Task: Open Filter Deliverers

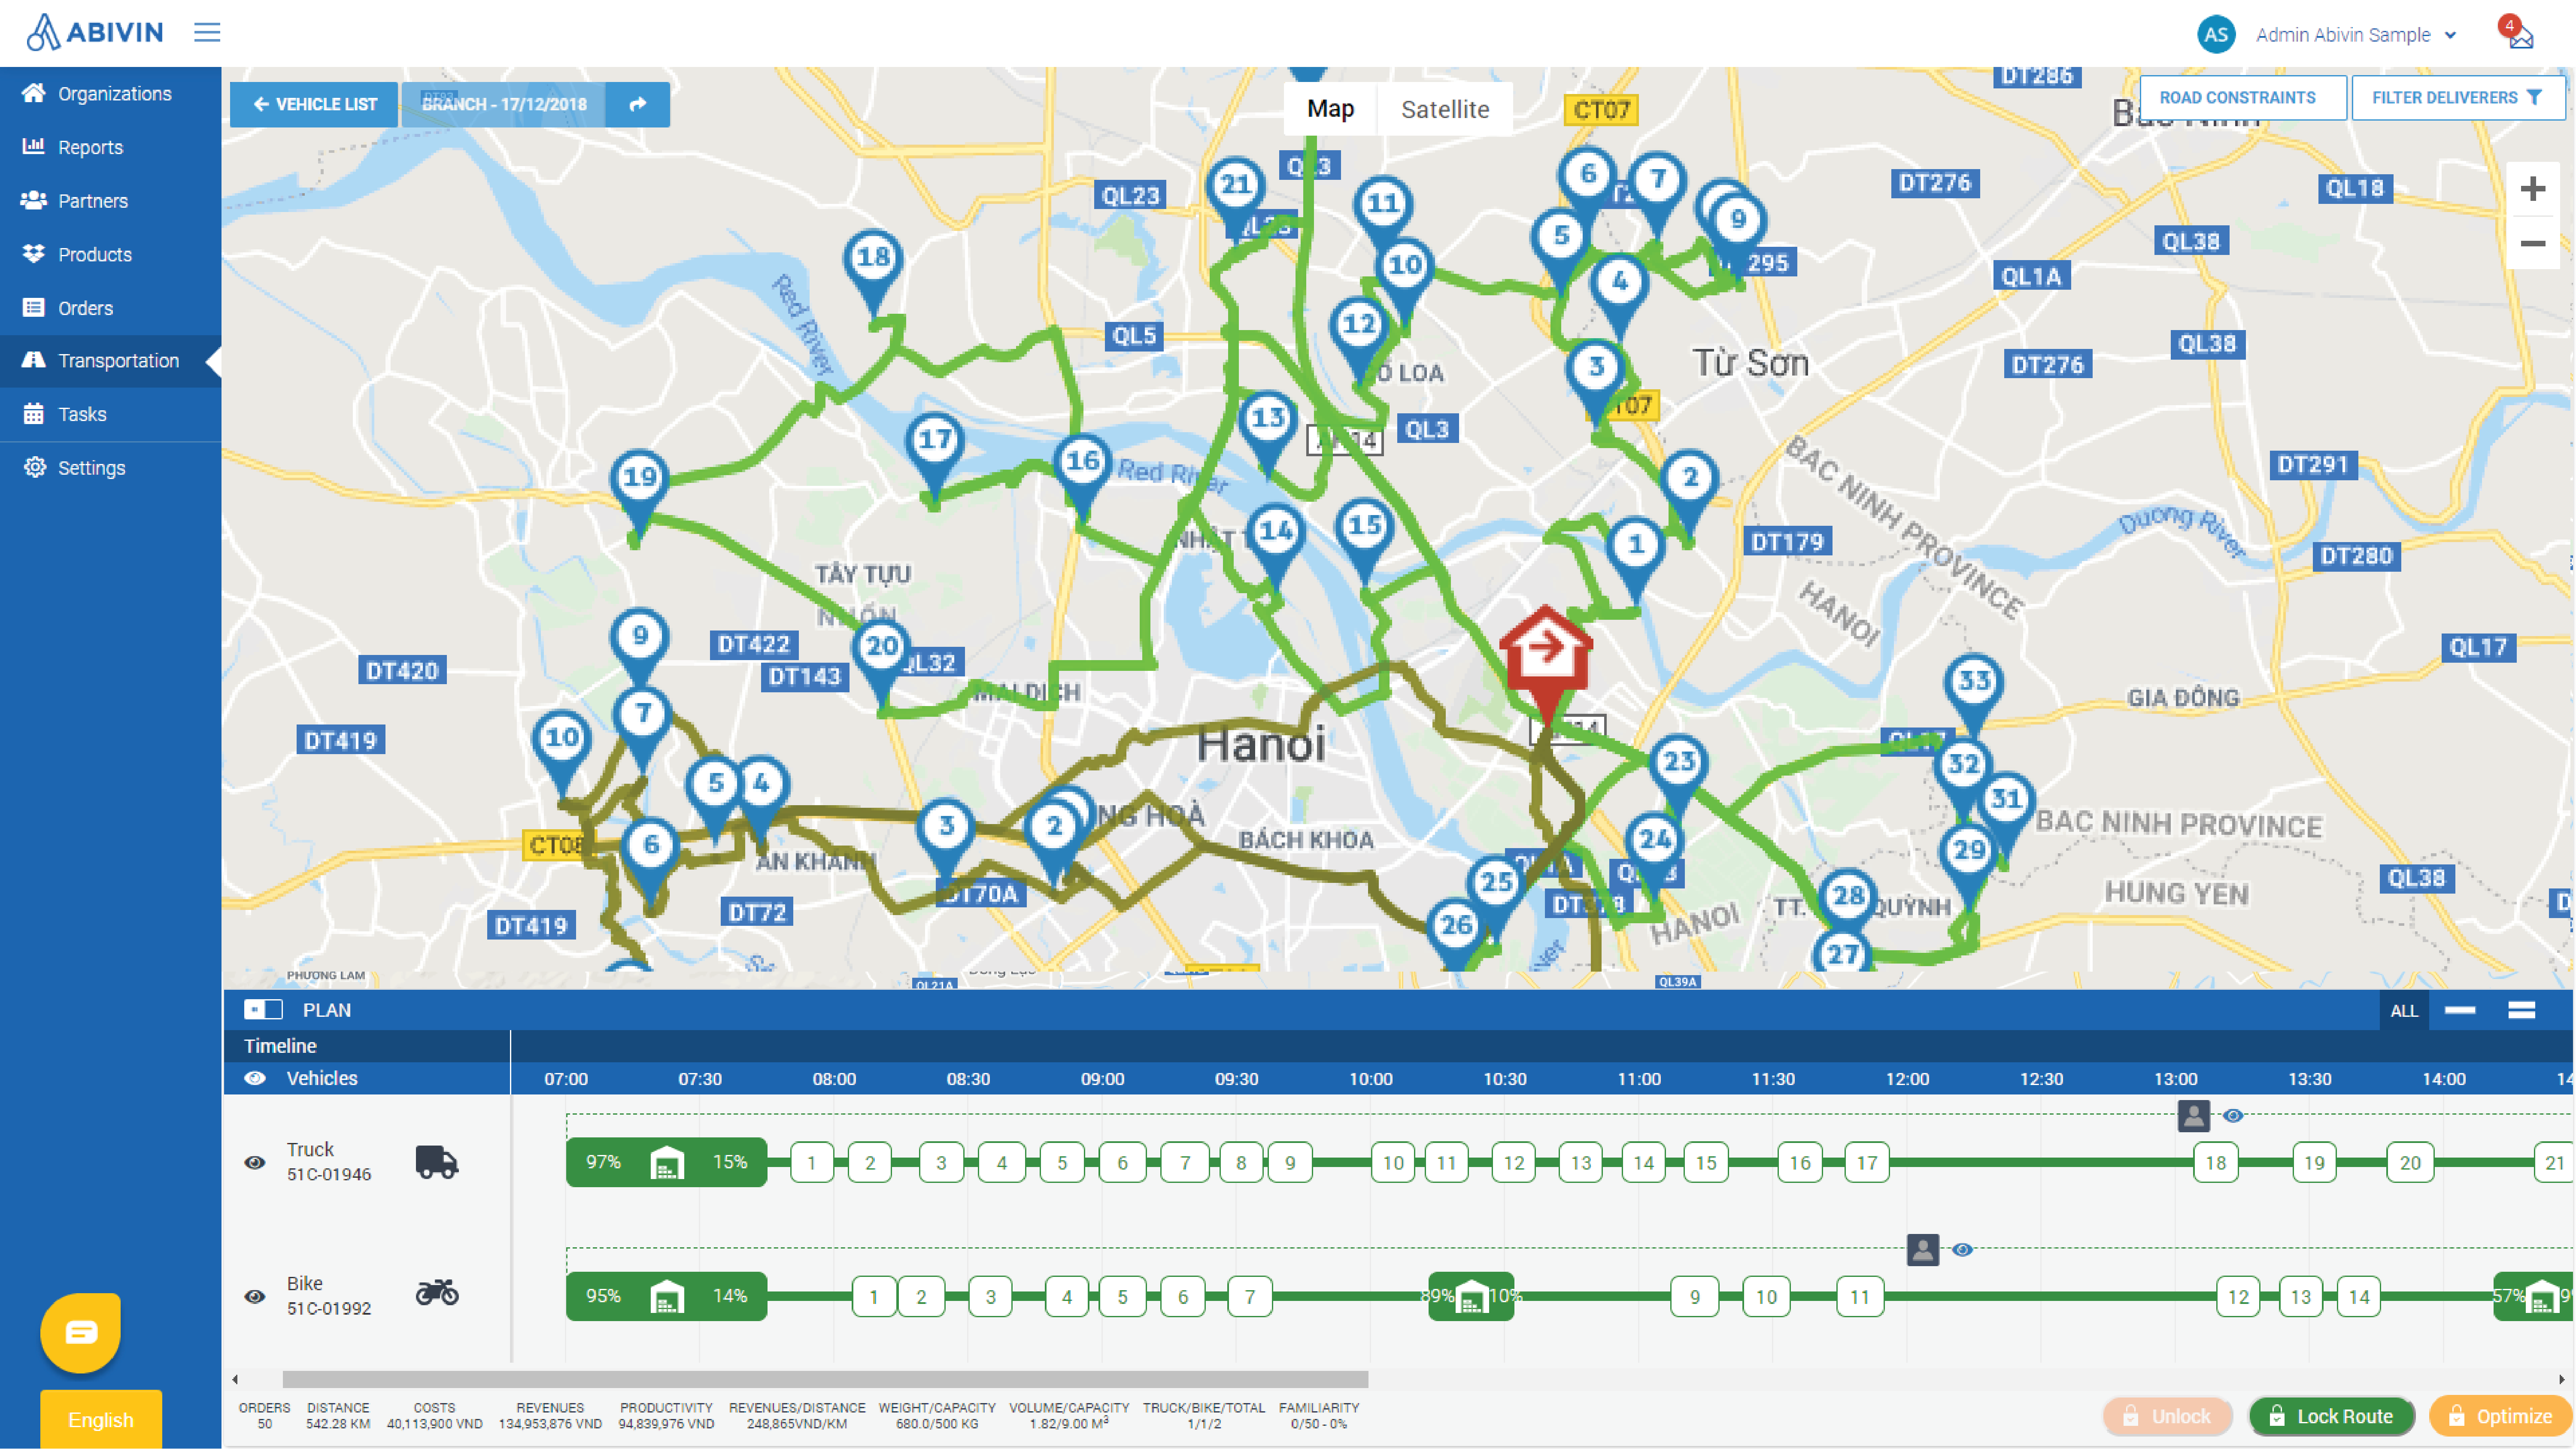Action: point(2458,98)
